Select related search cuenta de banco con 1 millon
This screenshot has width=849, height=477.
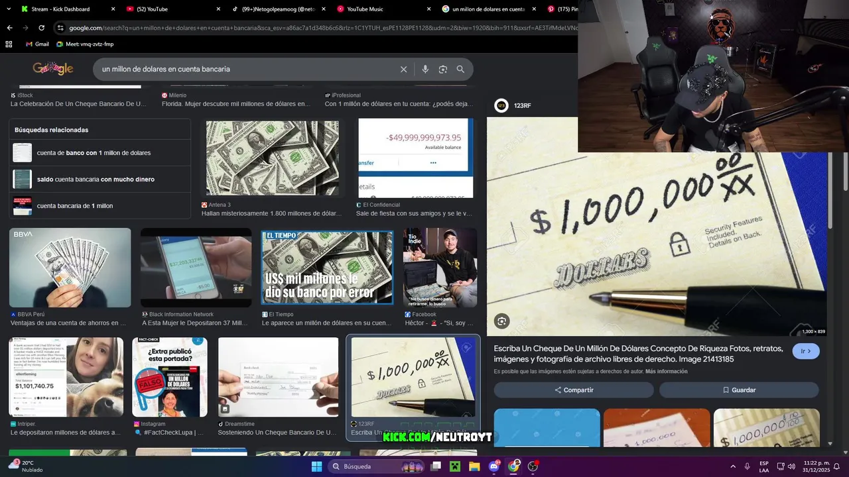(x=99, y=152)
